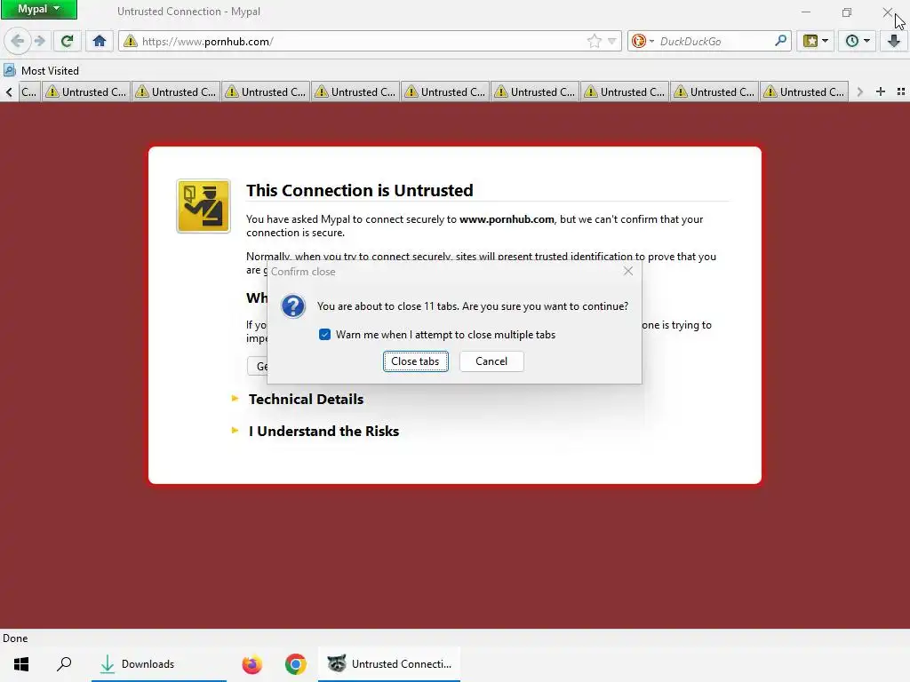Bookmark this page with the star

(595, 41)
